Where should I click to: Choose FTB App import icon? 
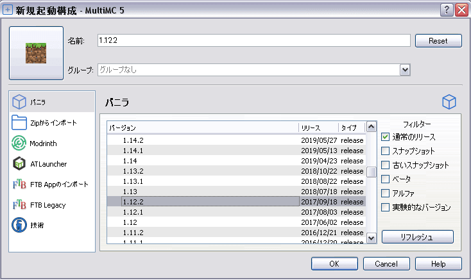pos(19,184)
